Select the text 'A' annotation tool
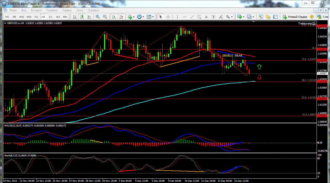Screen dimensions: 330x183 (206, 17)
